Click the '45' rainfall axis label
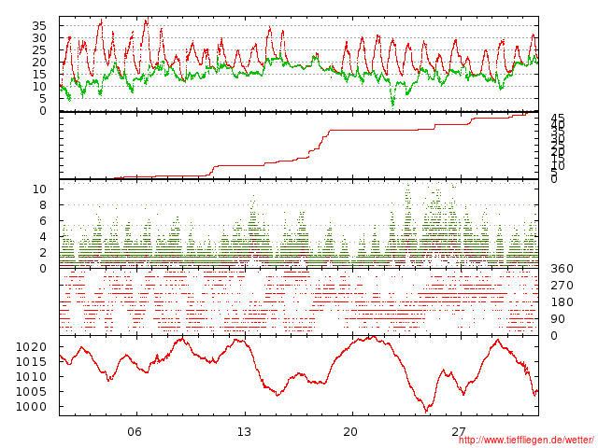The width and height of the screenshot is (598, 448). tap(558, 119)
